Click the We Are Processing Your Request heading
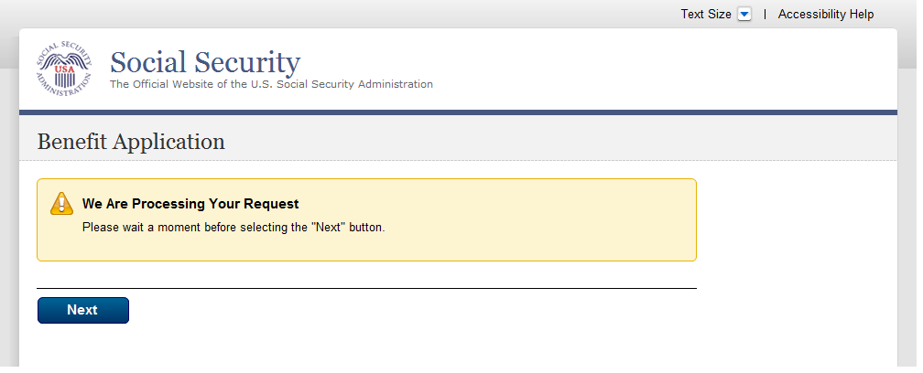Image resolution: width=923 pixels, height=373 pixels. click(190, 204)
